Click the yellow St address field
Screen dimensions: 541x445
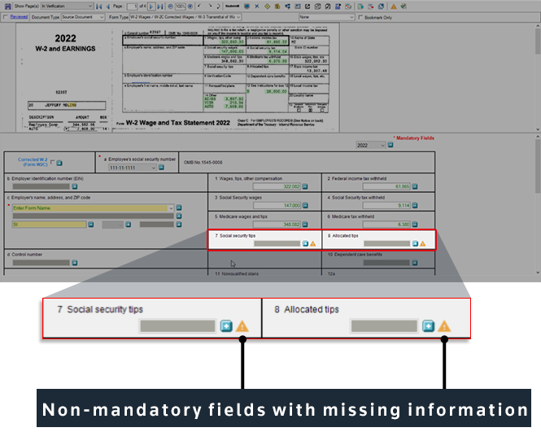click(x=50, y=225)
